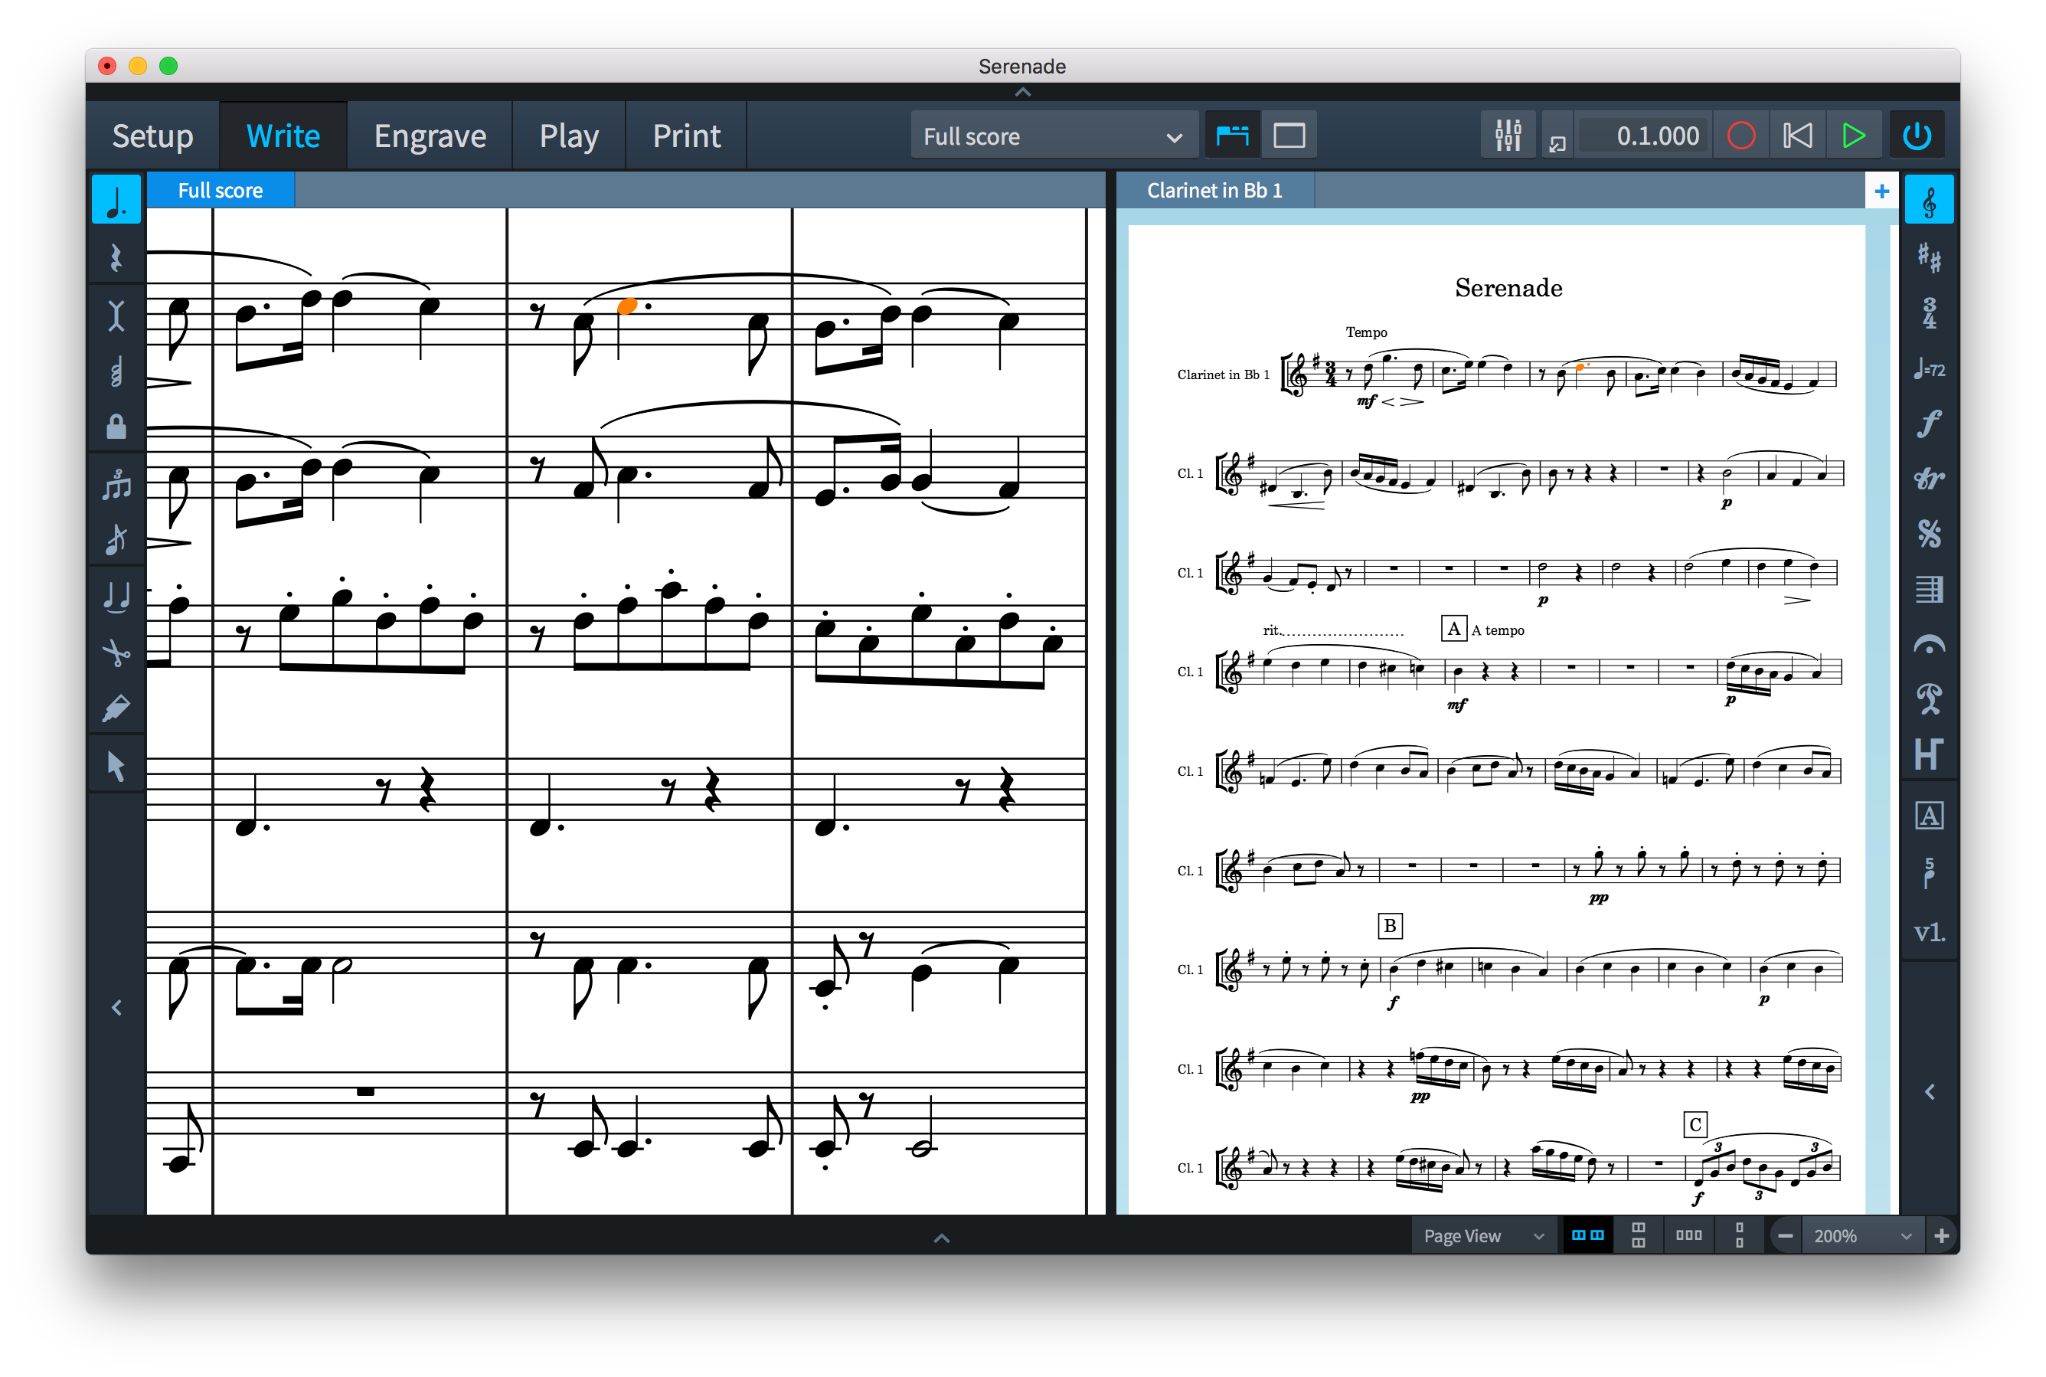Click the selected orange note in score
Screen dimensions: 2046x1377
[x=627, y=306]
